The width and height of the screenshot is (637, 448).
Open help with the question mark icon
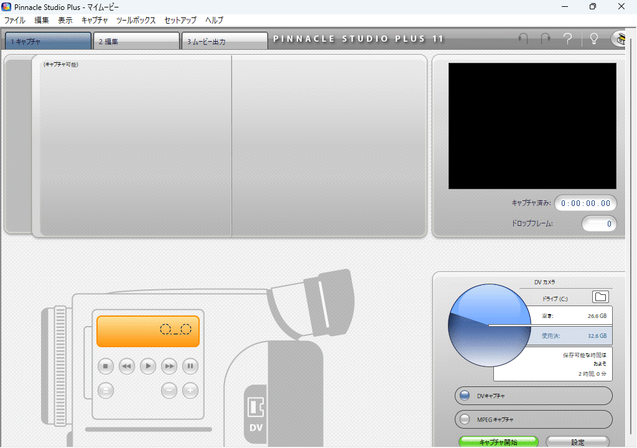click(x=568, y=39)
